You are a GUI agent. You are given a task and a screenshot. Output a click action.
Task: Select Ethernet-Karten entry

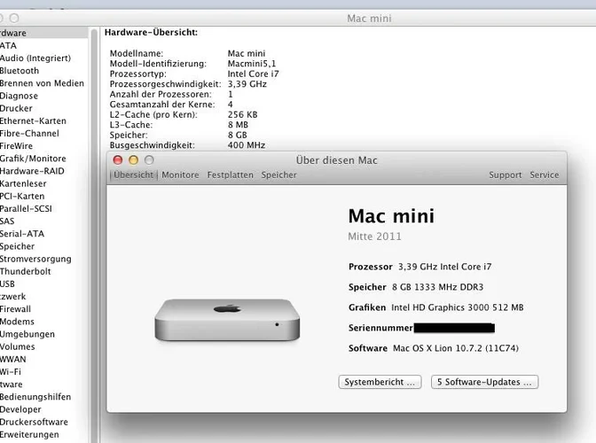coord(33,120)
